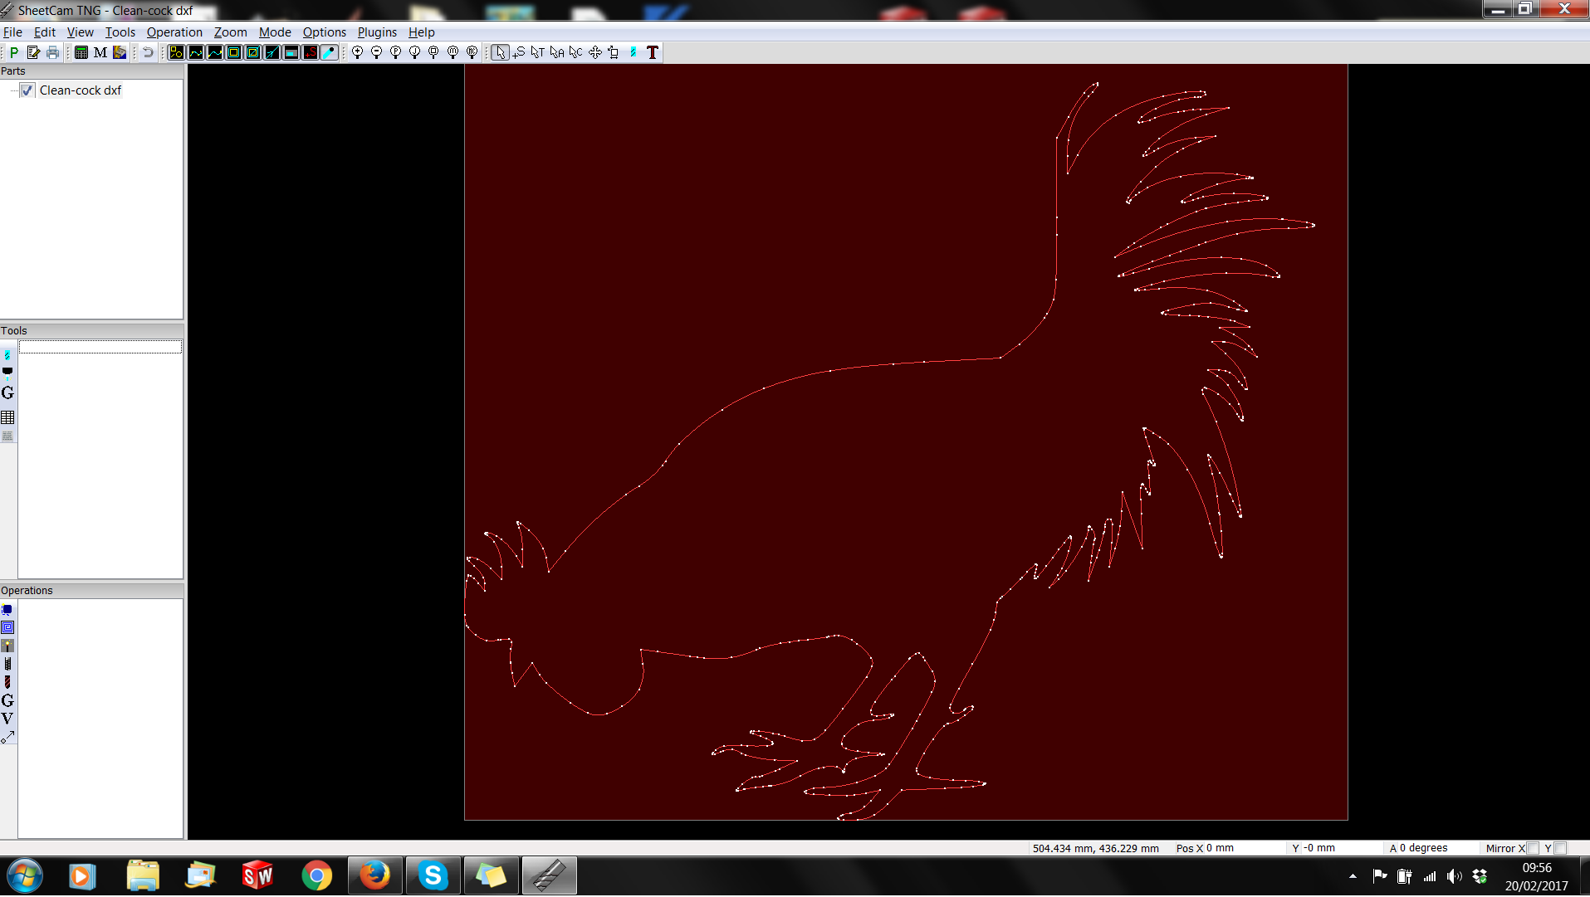Image resolution: width=1590 pixels, height=897 pixels.
Task: Click the undo arrow icon
Action: pos(148,52)
